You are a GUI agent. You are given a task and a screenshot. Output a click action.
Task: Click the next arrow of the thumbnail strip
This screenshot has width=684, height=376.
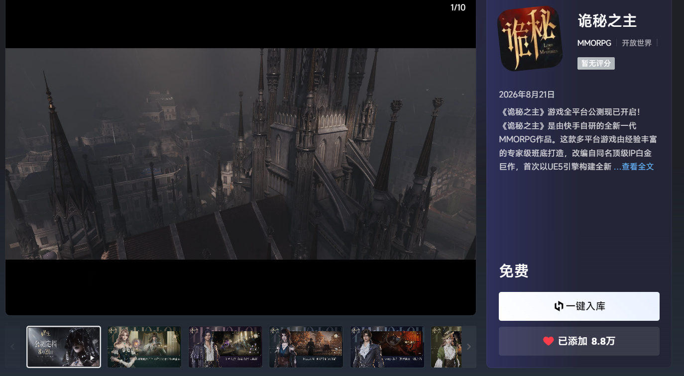(468, 347)
